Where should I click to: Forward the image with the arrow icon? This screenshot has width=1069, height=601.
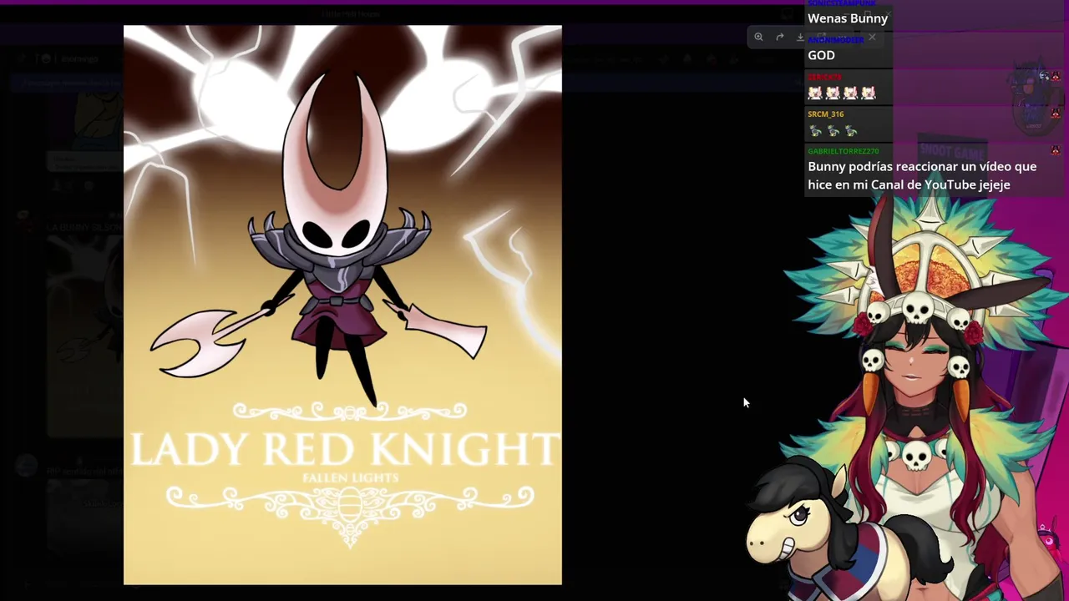coord(779,37)
